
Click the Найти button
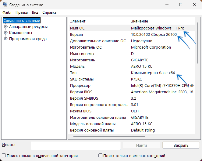(x=141, y=145)
